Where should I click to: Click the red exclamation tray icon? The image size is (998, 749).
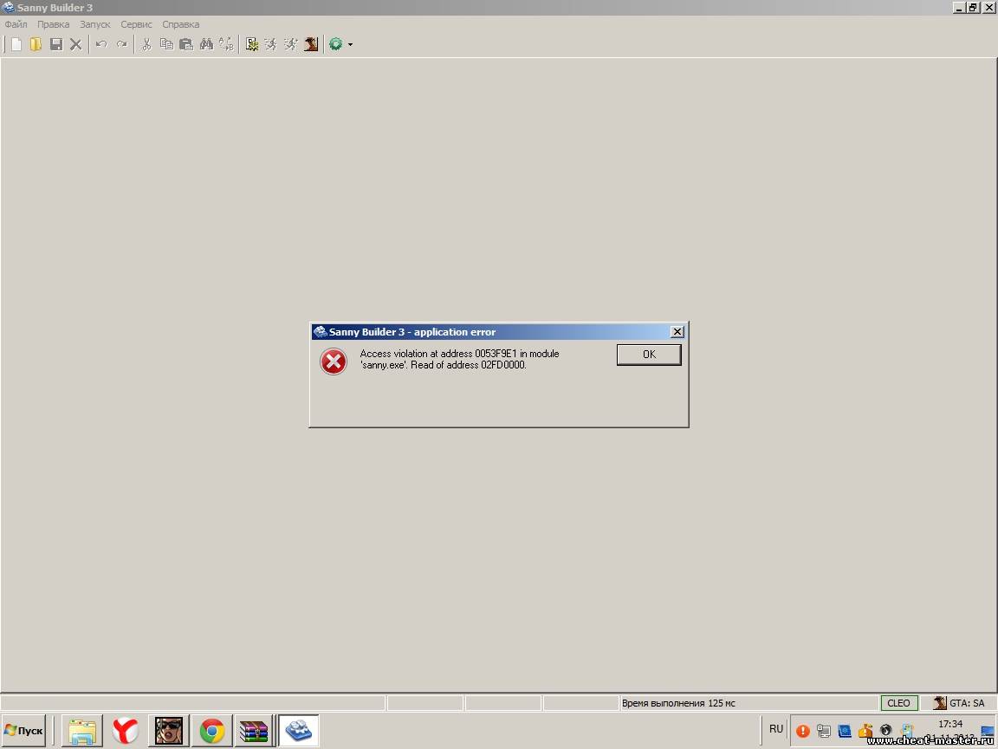[802, 731]
